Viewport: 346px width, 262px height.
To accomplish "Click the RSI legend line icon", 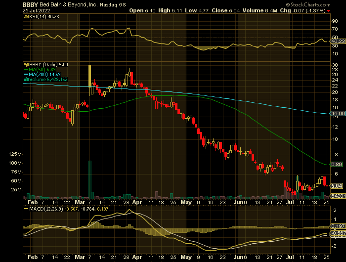I will pyautogui.click(x=26, y=16).
